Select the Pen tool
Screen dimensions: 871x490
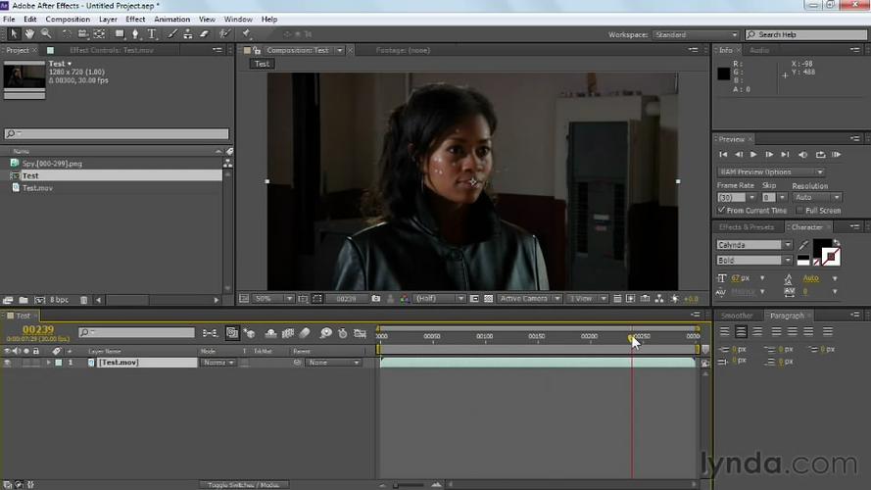click(135, 34)
